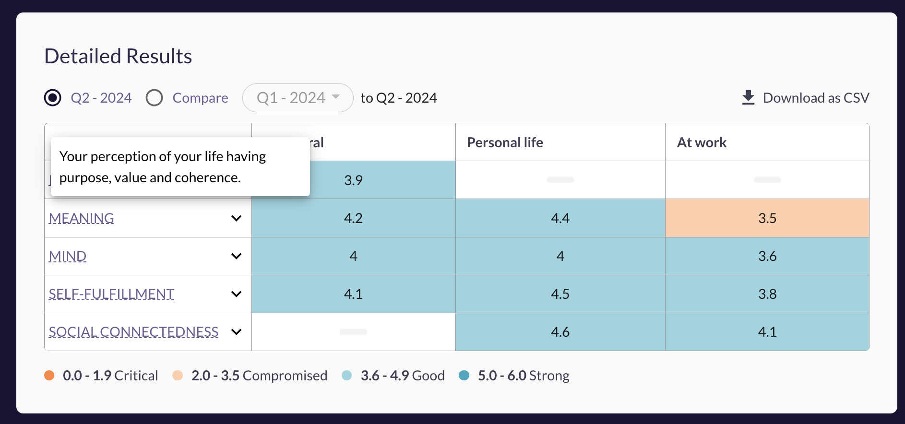The image size is (905, 424).
Task: Click the Personal life column header
Action: point(505,142)
